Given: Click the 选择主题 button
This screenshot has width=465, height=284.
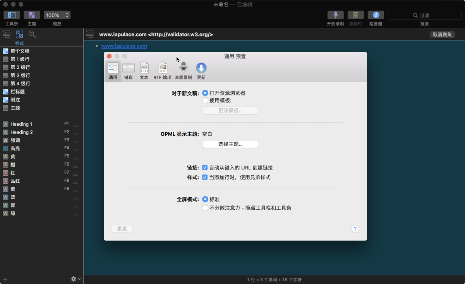Looking at the screenshot, I should click(x=230, y=144).
